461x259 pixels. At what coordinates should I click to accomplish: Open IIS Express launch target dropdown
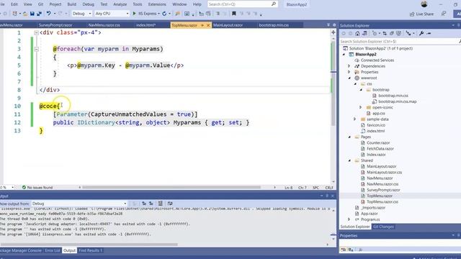[158, 14]
